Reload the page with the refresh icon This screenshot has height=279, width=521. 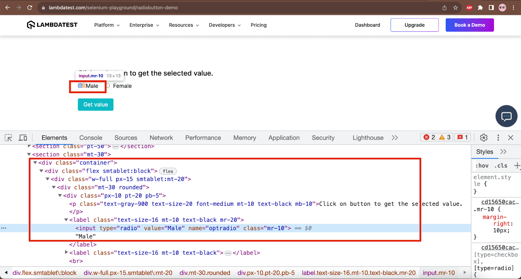[30, 7]
